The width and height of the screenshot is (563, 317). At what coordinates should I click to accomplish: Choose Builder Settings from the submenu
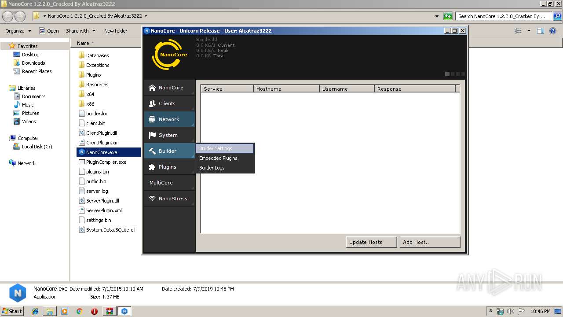tap(225, 148)
